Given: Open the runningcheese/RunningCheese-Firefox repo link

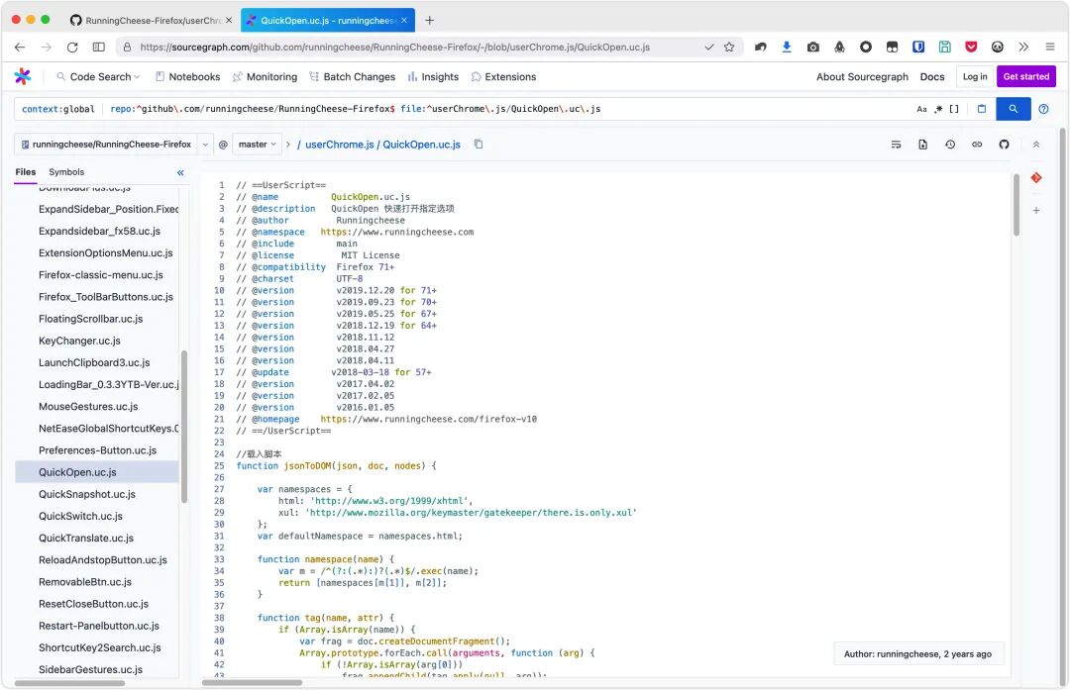Looking at the screenshot, I should tap(106, 145).
